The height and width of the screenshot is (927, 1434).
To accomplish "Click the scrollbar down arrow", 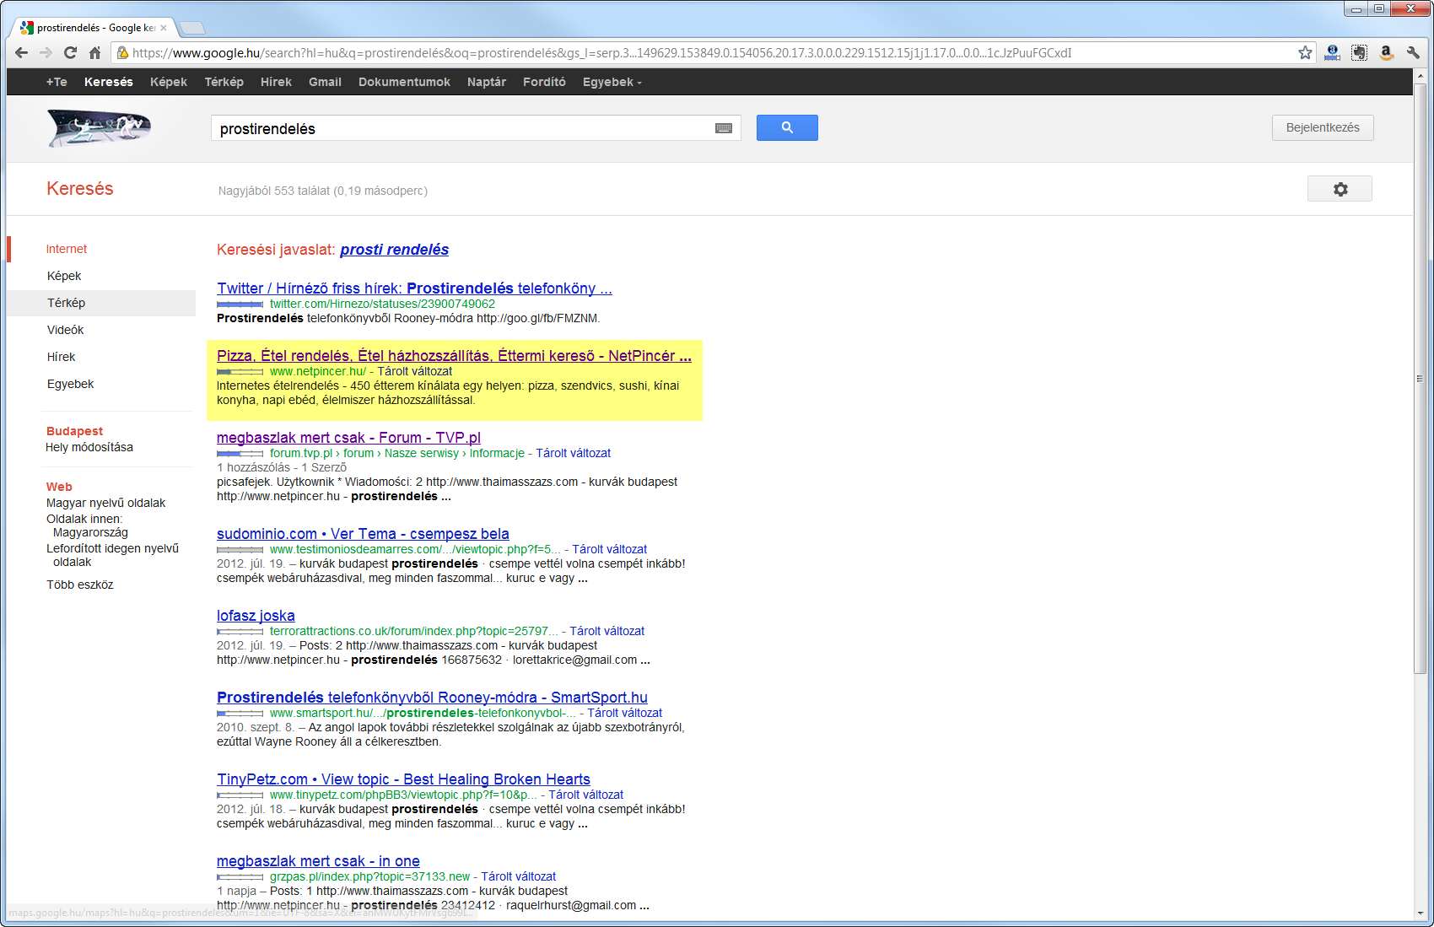I will pos(1421,914).
